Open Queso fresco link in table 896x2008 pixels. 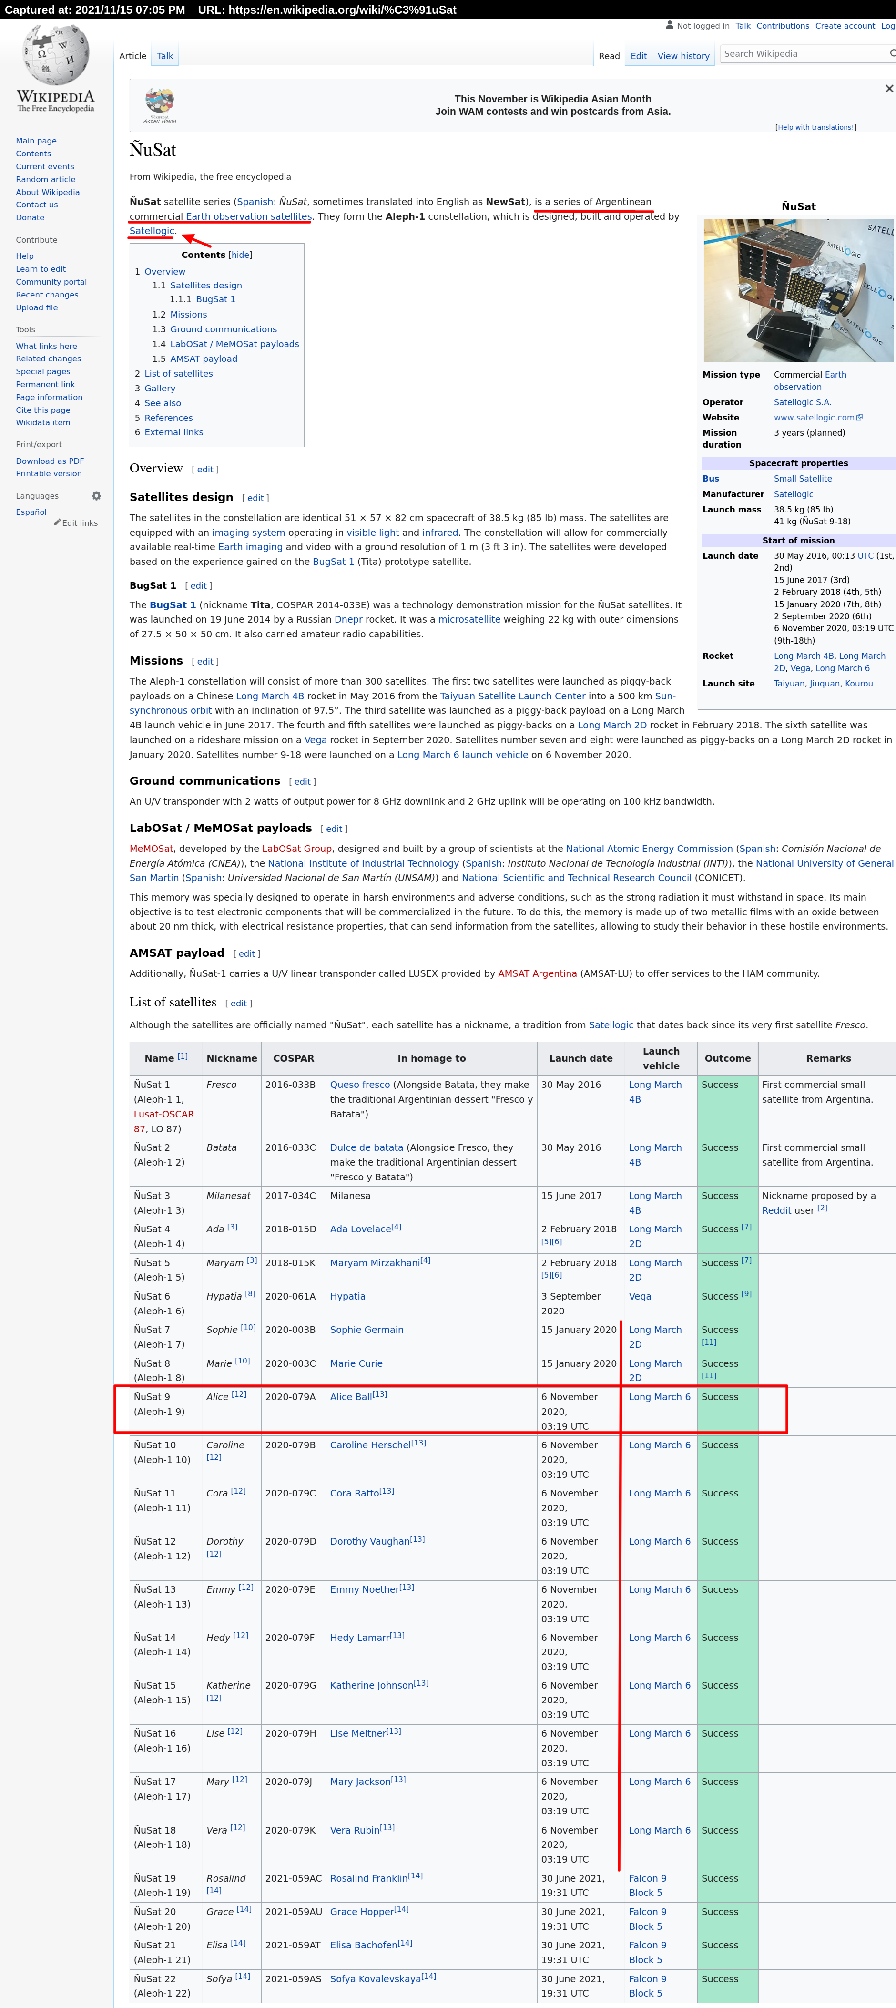(x=360, y=1084)
